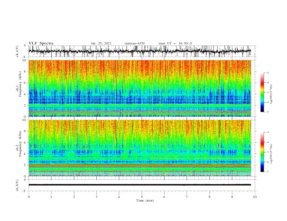Click the ch.3 flat waveform trace
The image size is (287, 221).
140,185
